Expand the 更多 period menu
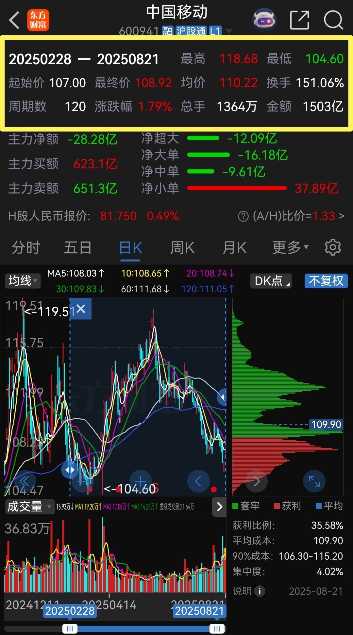 coord(291,247)
